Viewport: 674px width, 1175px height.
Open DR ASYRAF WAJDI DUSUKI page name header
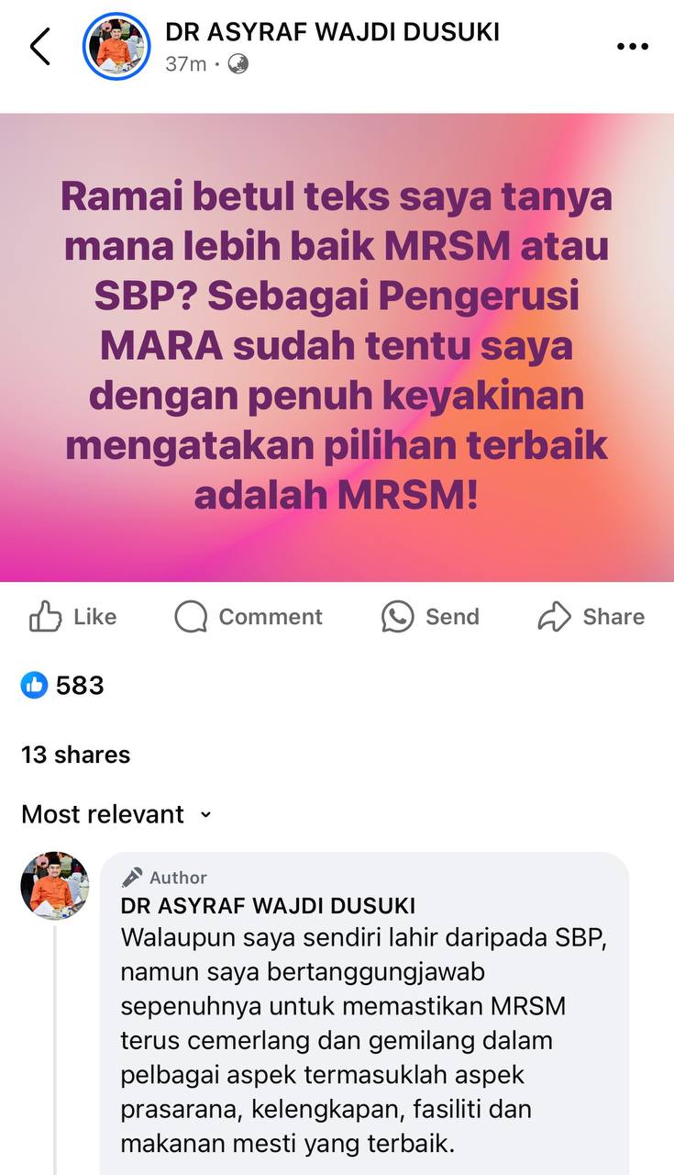pyautogui.click(x=332, y=32)
